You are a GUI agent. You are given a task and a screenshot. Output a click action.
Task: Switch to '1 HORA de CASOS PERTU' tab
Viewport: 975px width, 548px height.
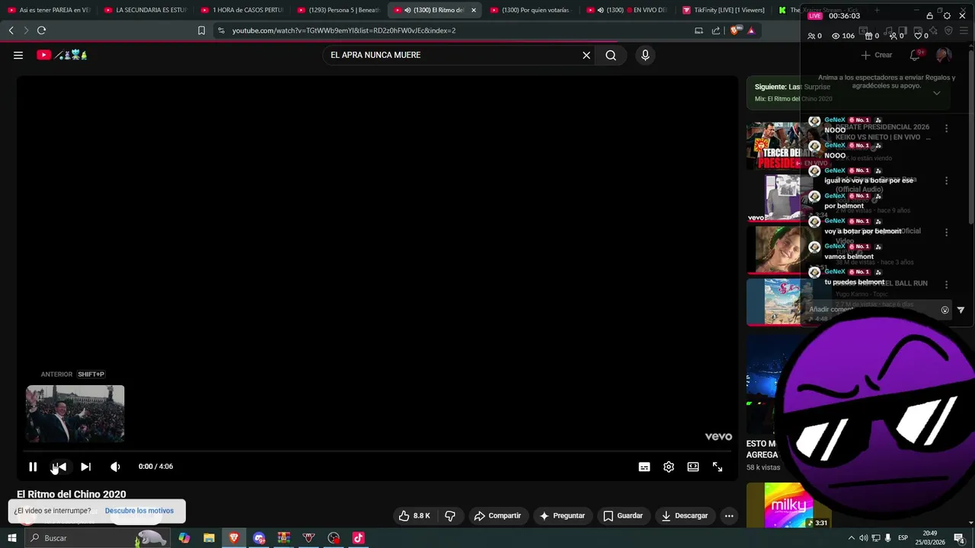tap(242, 10)
